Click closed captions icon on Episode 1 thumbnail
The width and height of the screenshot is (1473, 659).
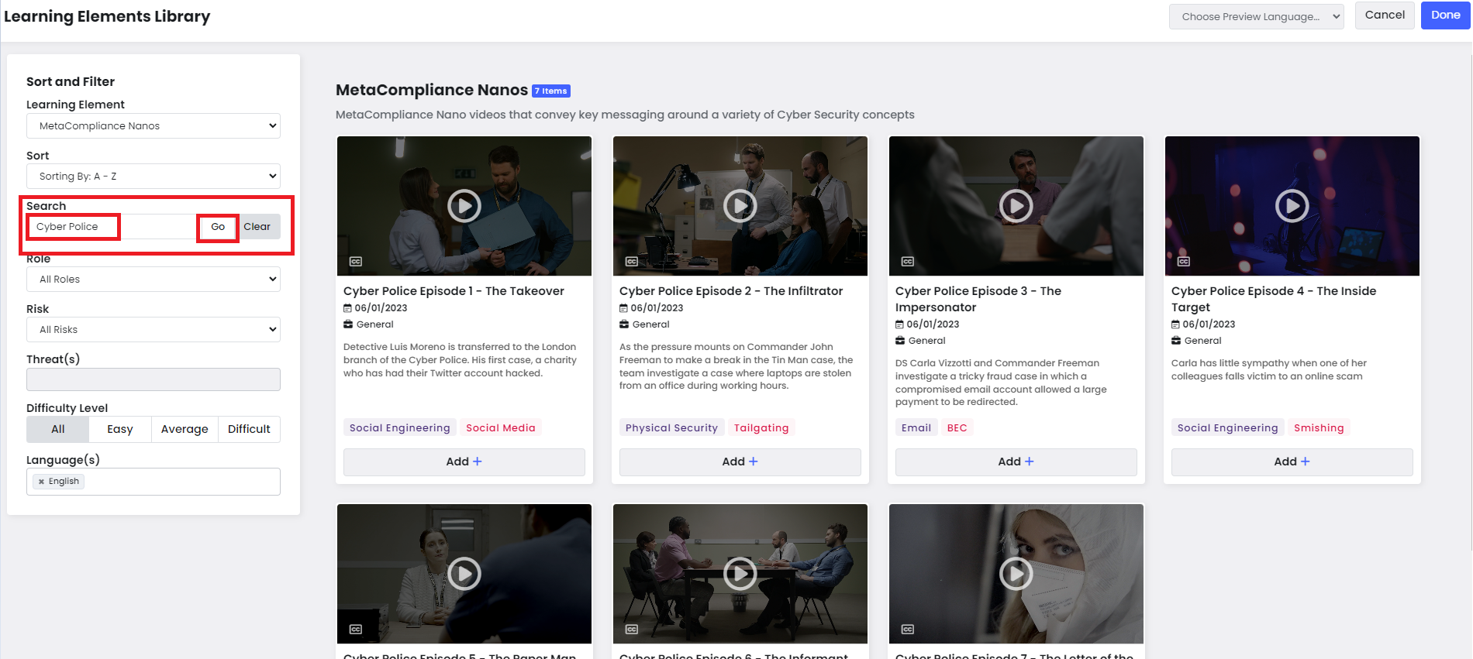[x=356, y=262]
